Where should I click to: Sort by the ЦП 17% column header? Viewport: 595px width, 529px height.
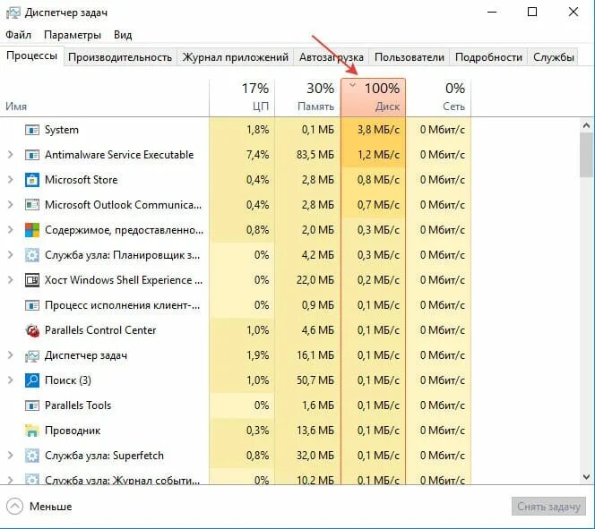(242, 98)
